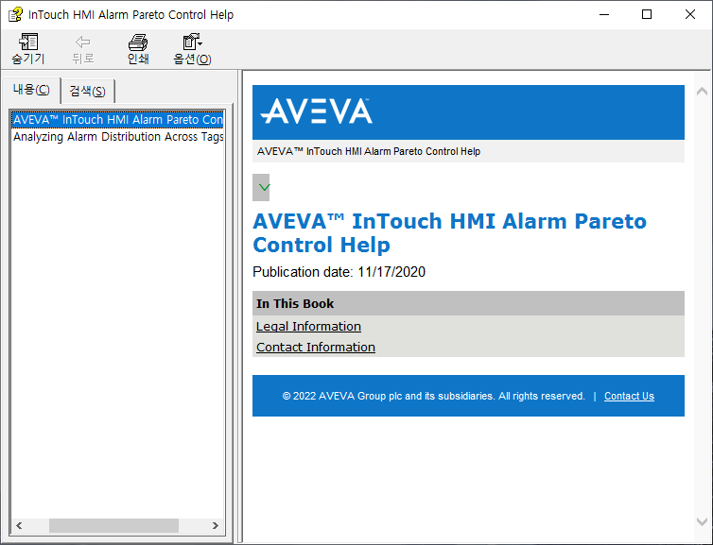This screenshot has height=545, width=713.
Task: Minimize the help window
Action: [x=604, y=14]
